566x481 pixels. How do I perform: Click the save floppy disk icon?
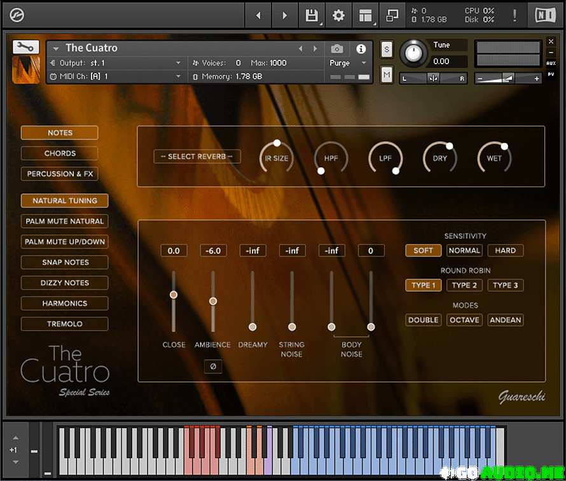click(x=312, y=15)
